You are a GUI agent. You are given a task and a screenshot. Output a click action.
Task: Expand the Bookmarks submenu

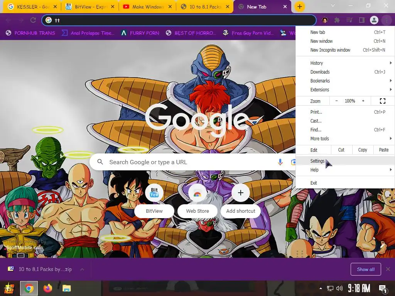tap(345, 81)
